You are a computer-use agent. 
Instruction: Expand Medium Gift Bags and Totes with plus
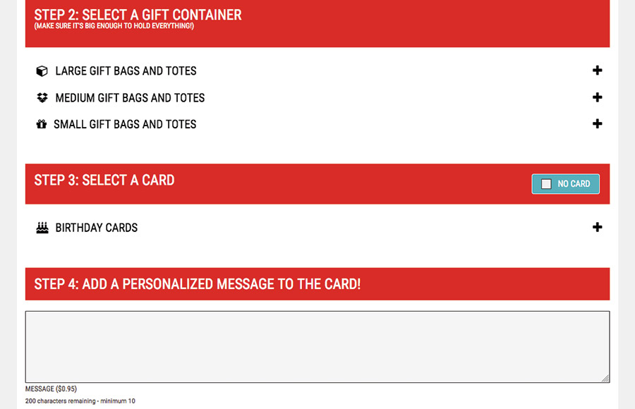tap(597, 97)
